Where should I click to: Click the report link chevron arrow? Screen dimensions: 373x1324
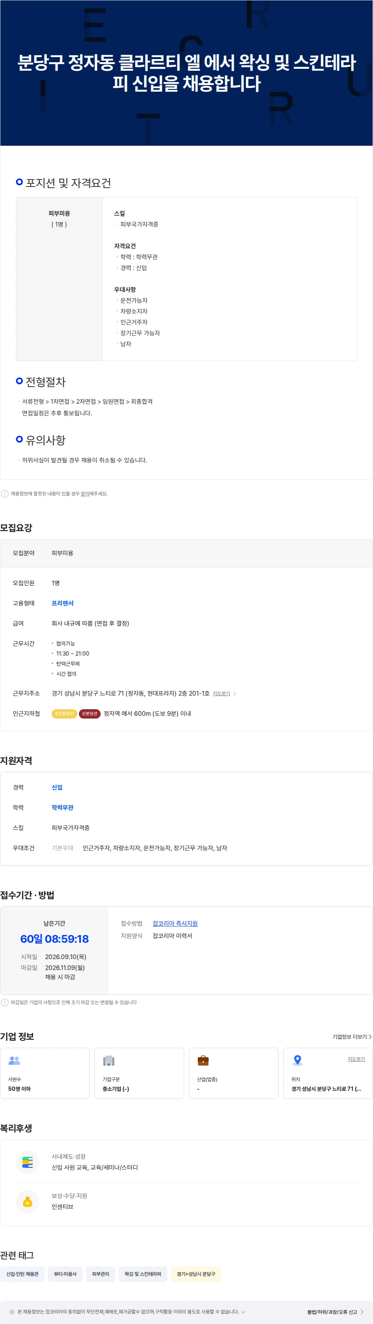(362, 1312)
